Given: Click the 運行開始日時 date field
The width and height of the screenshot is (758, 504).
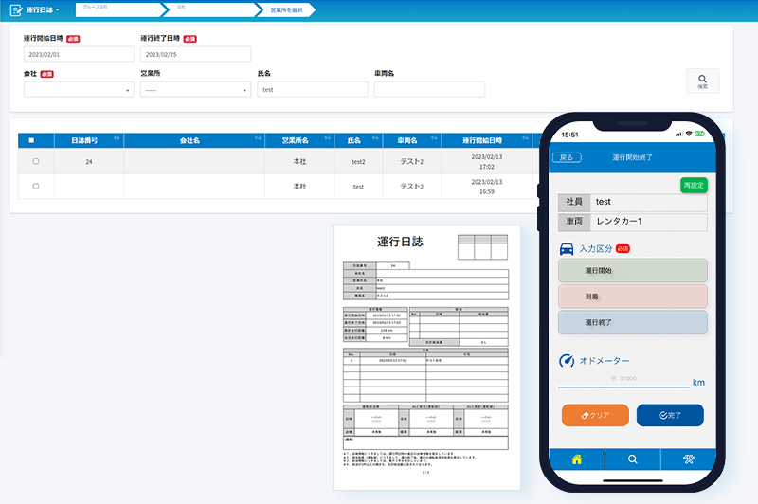Looking at the screenshot, I should pyautogui.click(x=79, y=55).
